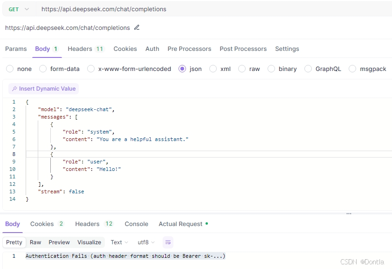
Task: Click line number 8 in editor gutter
Action: [x=14, y=154]
